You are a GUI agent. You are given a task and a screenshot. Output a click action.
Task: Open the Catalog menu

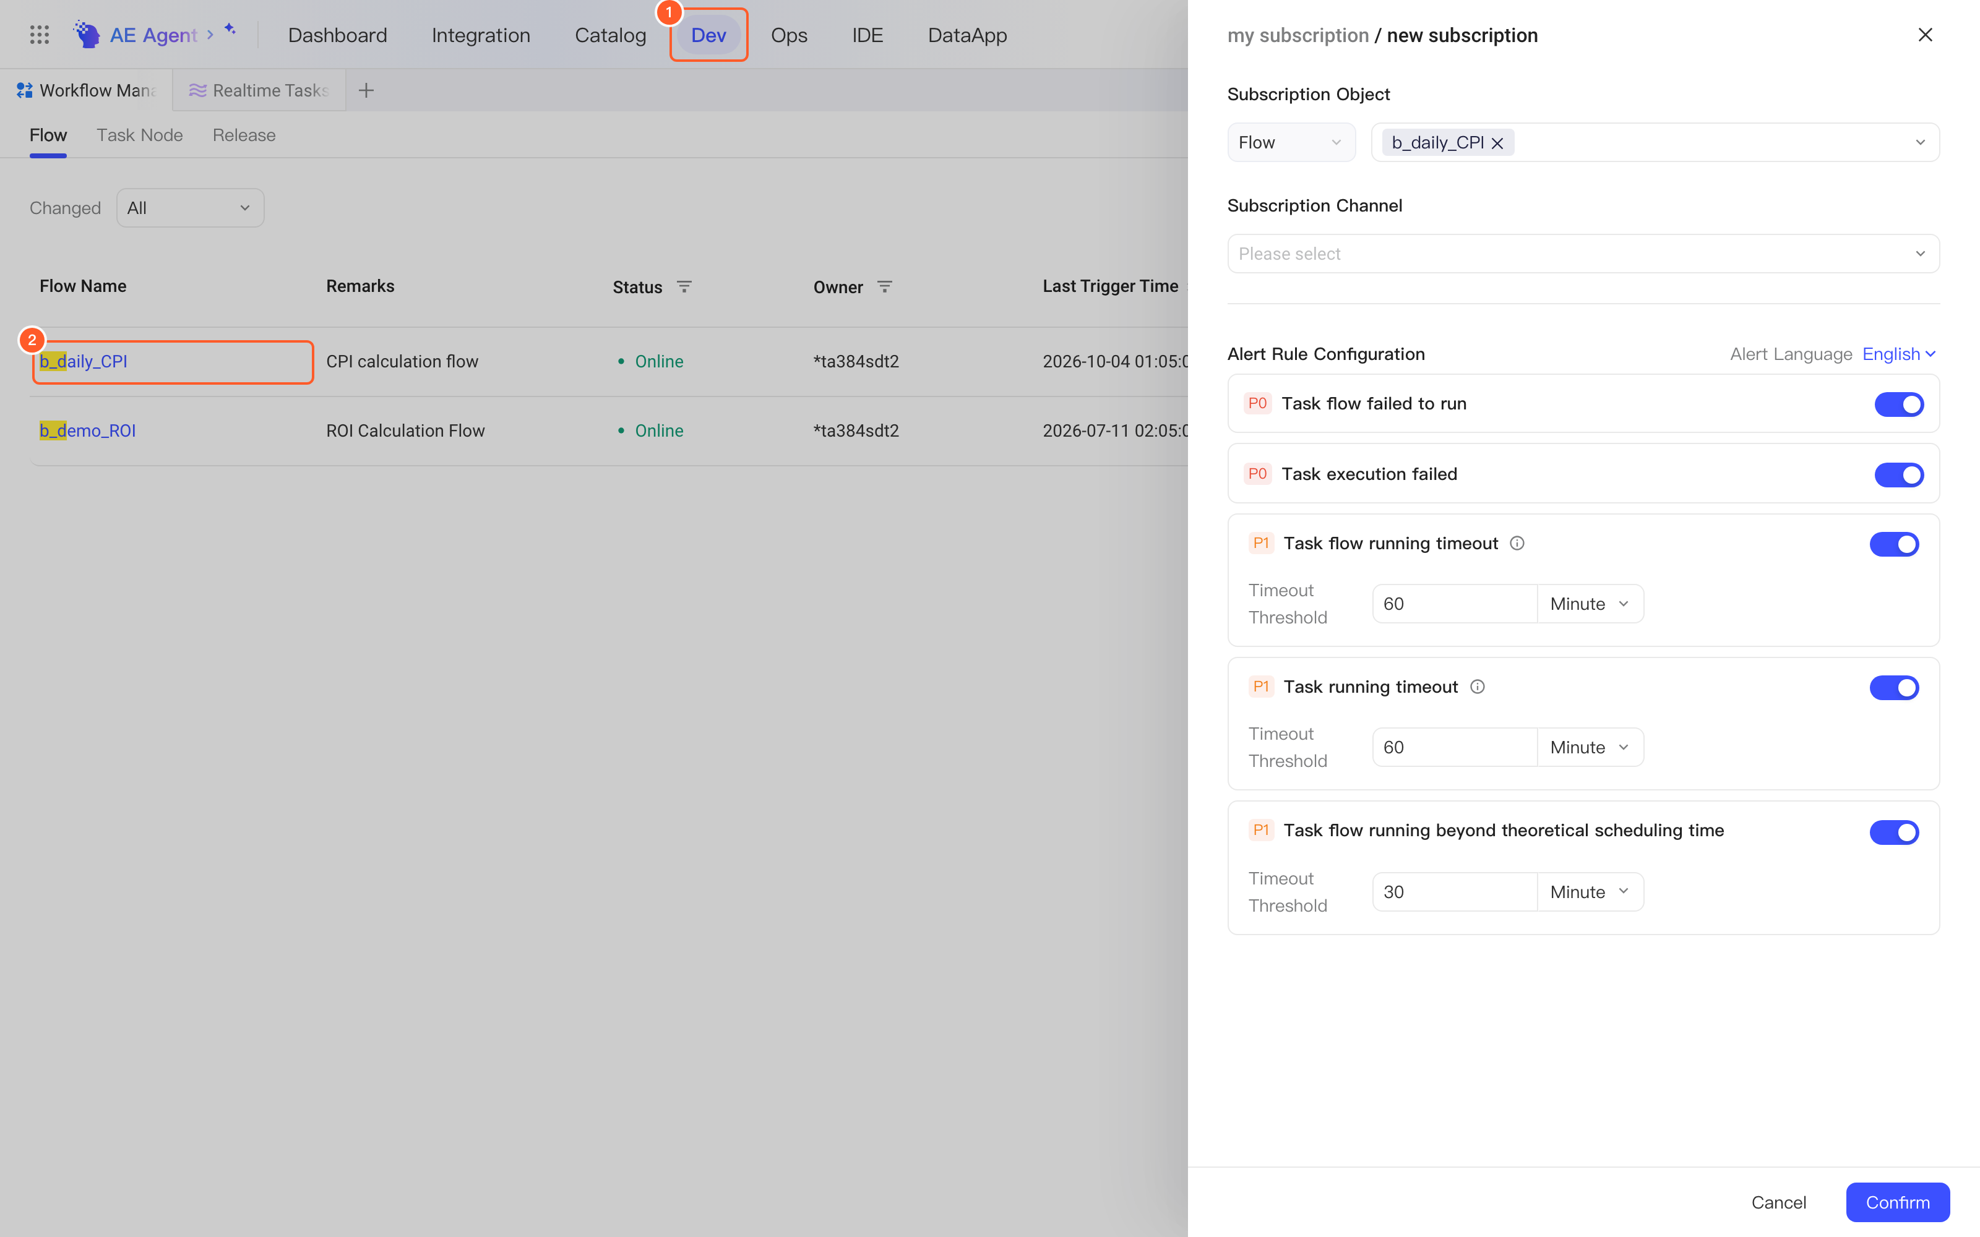pyautogui.click(x=610, y=35)
